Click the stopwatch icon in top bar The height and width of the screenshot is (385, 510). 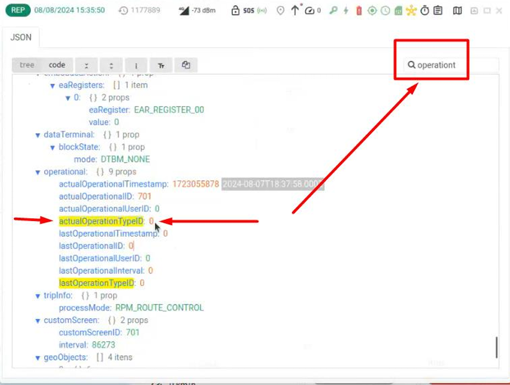coord(424,10)
